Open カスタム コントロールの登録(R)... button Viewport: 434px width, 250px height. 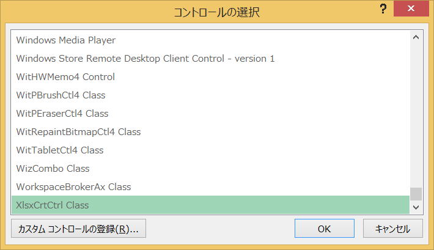tap(79, 229)
